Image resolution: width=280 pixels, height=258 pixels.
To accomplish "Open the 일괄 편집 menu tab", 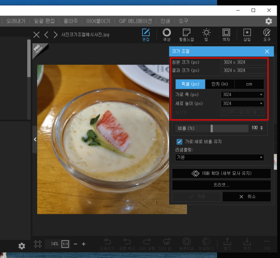I will click(44, 21).
